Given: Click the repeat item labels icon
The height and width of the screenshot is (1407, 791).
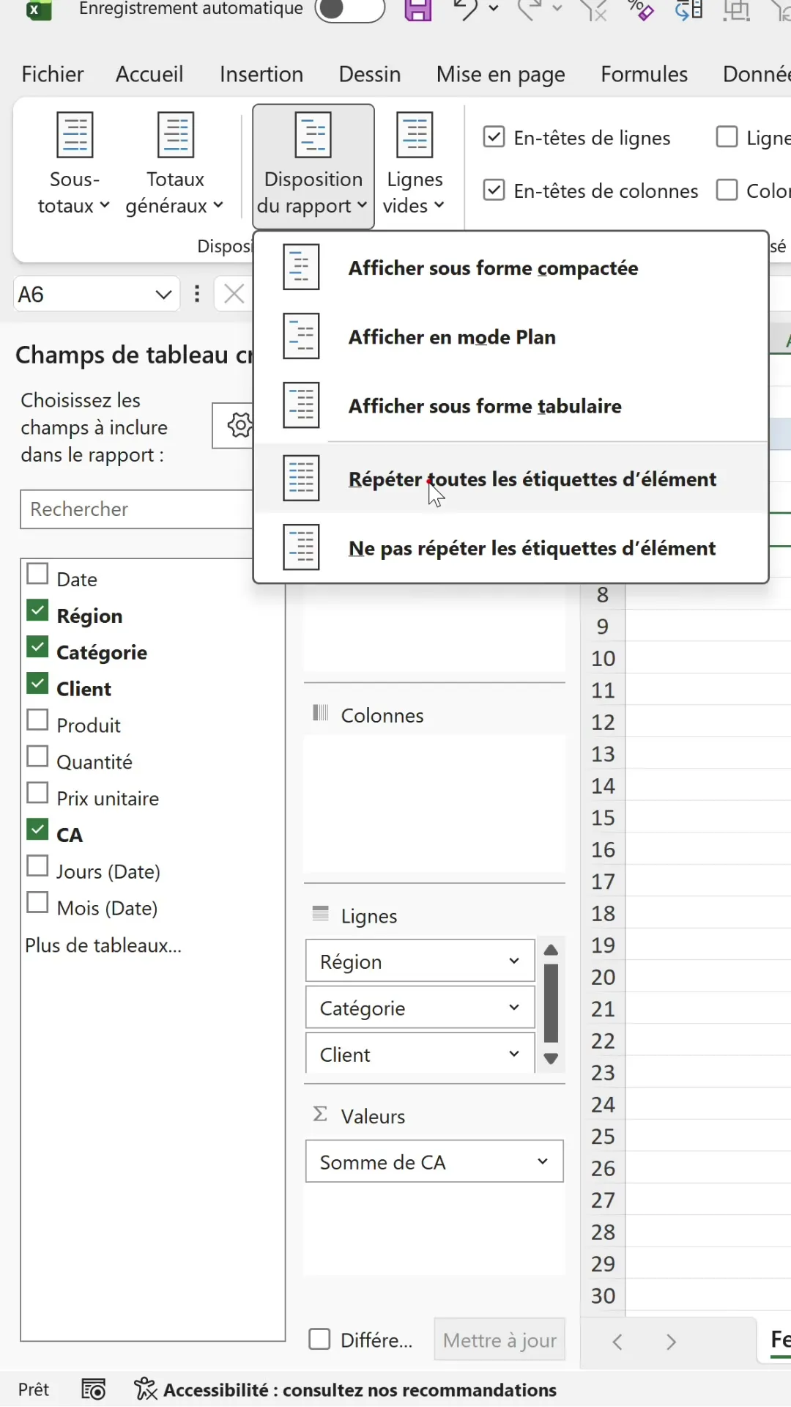Looking at the screenshot, I should (301, 479).
